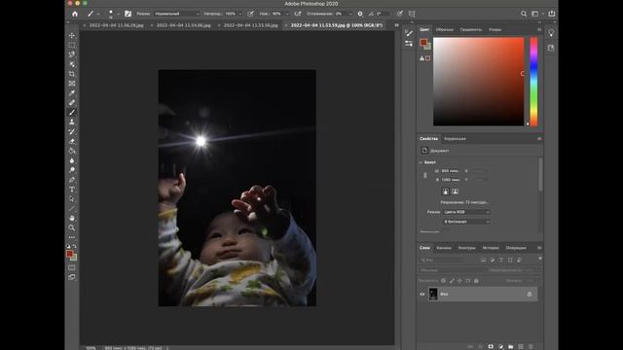Click the Home icon in options bar
The image size is (623, 350).
click(75, 14)
